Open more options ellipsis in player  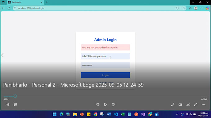pos(203,105)
